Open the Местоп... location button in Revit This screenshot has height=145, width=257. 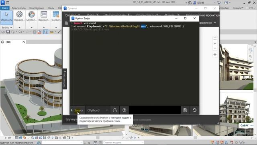pos(31,17)
